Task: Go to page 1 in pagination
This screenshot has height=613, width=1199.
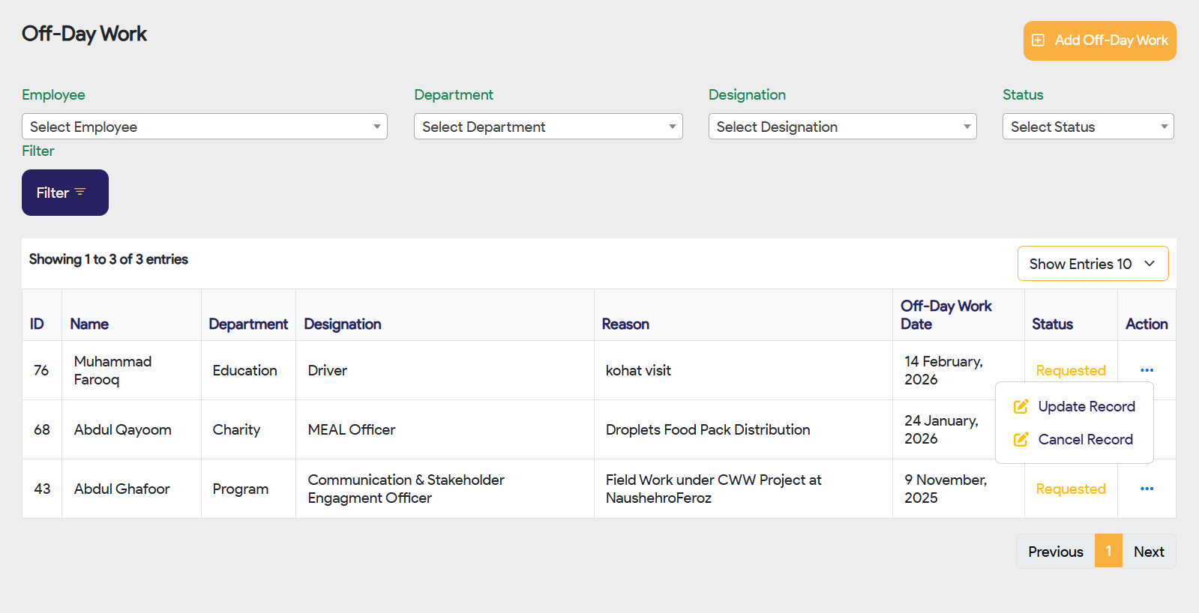Action: (1108, 552)
